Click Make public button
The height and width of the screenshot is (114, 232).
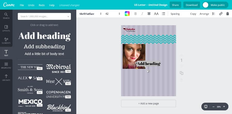click(x=218, y=5)
